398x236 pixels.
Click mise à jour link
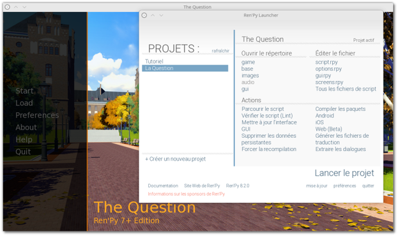[316, 186]
